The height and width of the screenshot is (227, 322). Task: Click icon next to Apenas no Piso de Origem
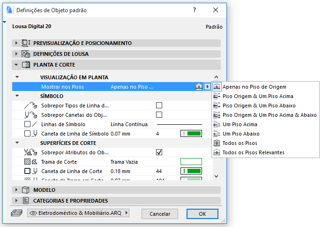(x=217, y=87)
